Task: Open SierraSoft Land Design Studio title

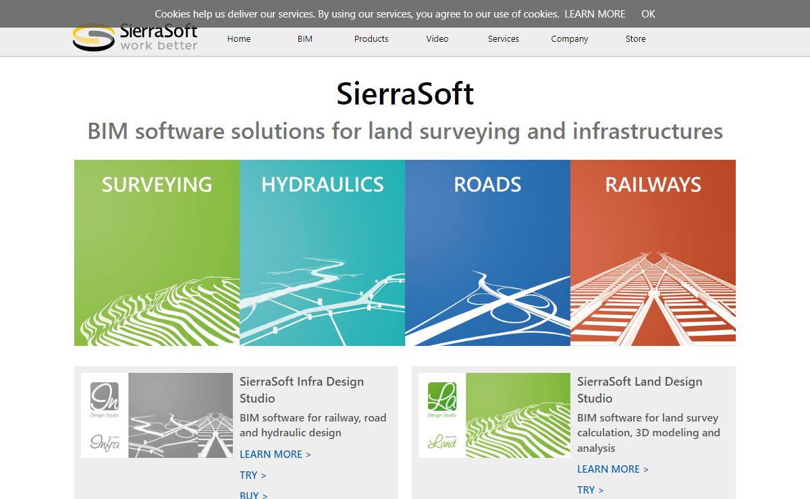Action: pyautogui.click(x=640, y=390)
